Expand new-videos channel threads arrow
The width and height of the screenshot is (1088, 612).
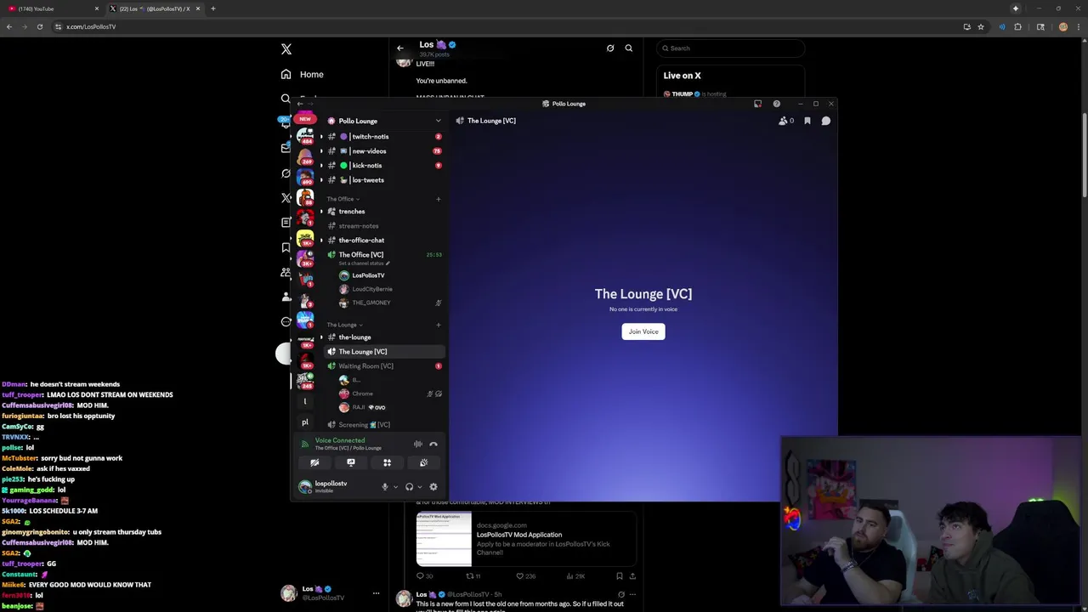click(x=321, y=151)
